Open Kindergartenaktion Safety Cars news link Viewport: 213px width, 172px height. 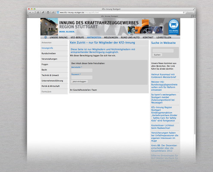point(164,114)
